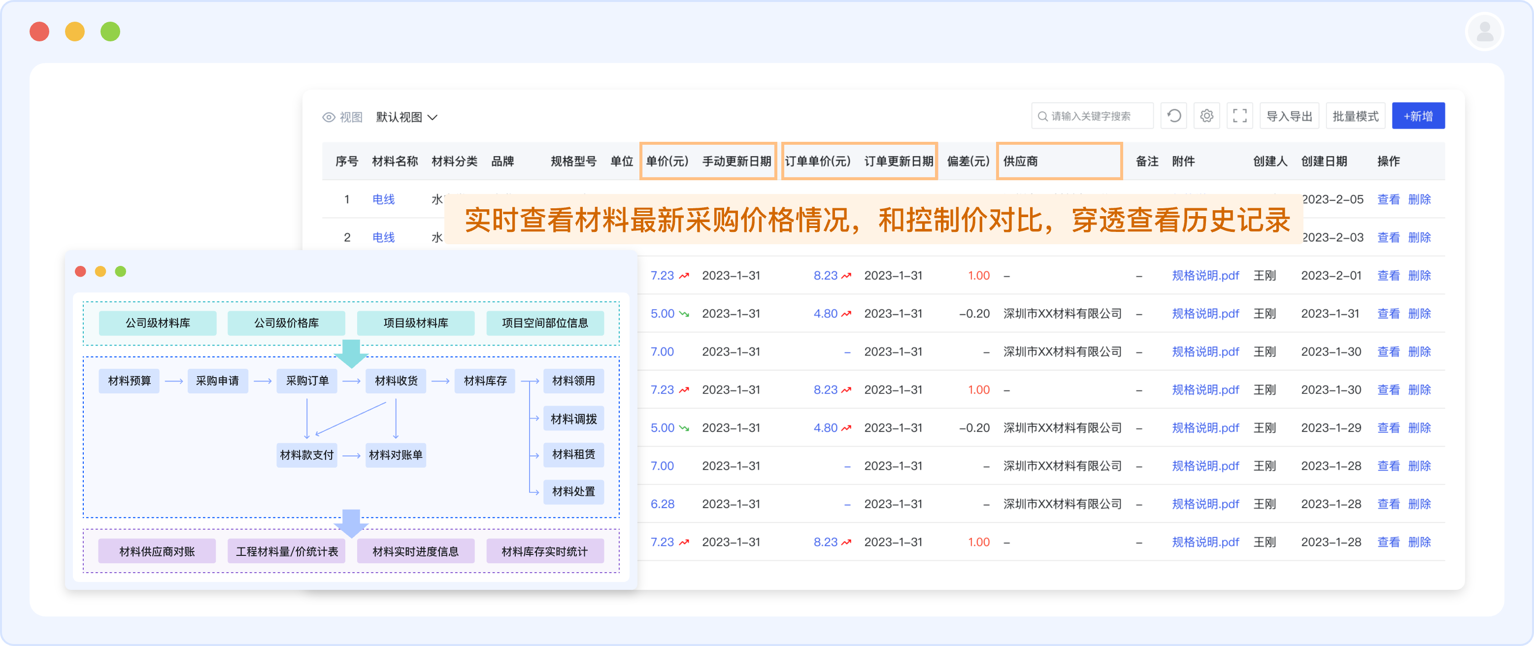Select the 采购申请 flow node

tap(217, 381)
